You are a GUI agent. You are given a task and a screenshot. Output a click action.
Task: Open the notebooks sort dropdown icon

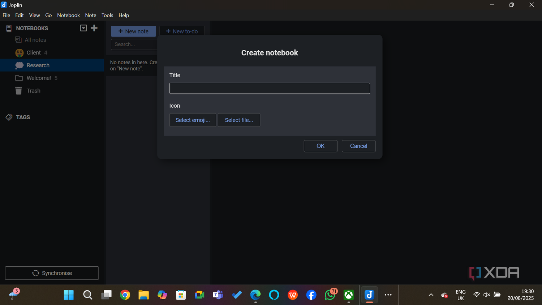[x=83, y=28]
